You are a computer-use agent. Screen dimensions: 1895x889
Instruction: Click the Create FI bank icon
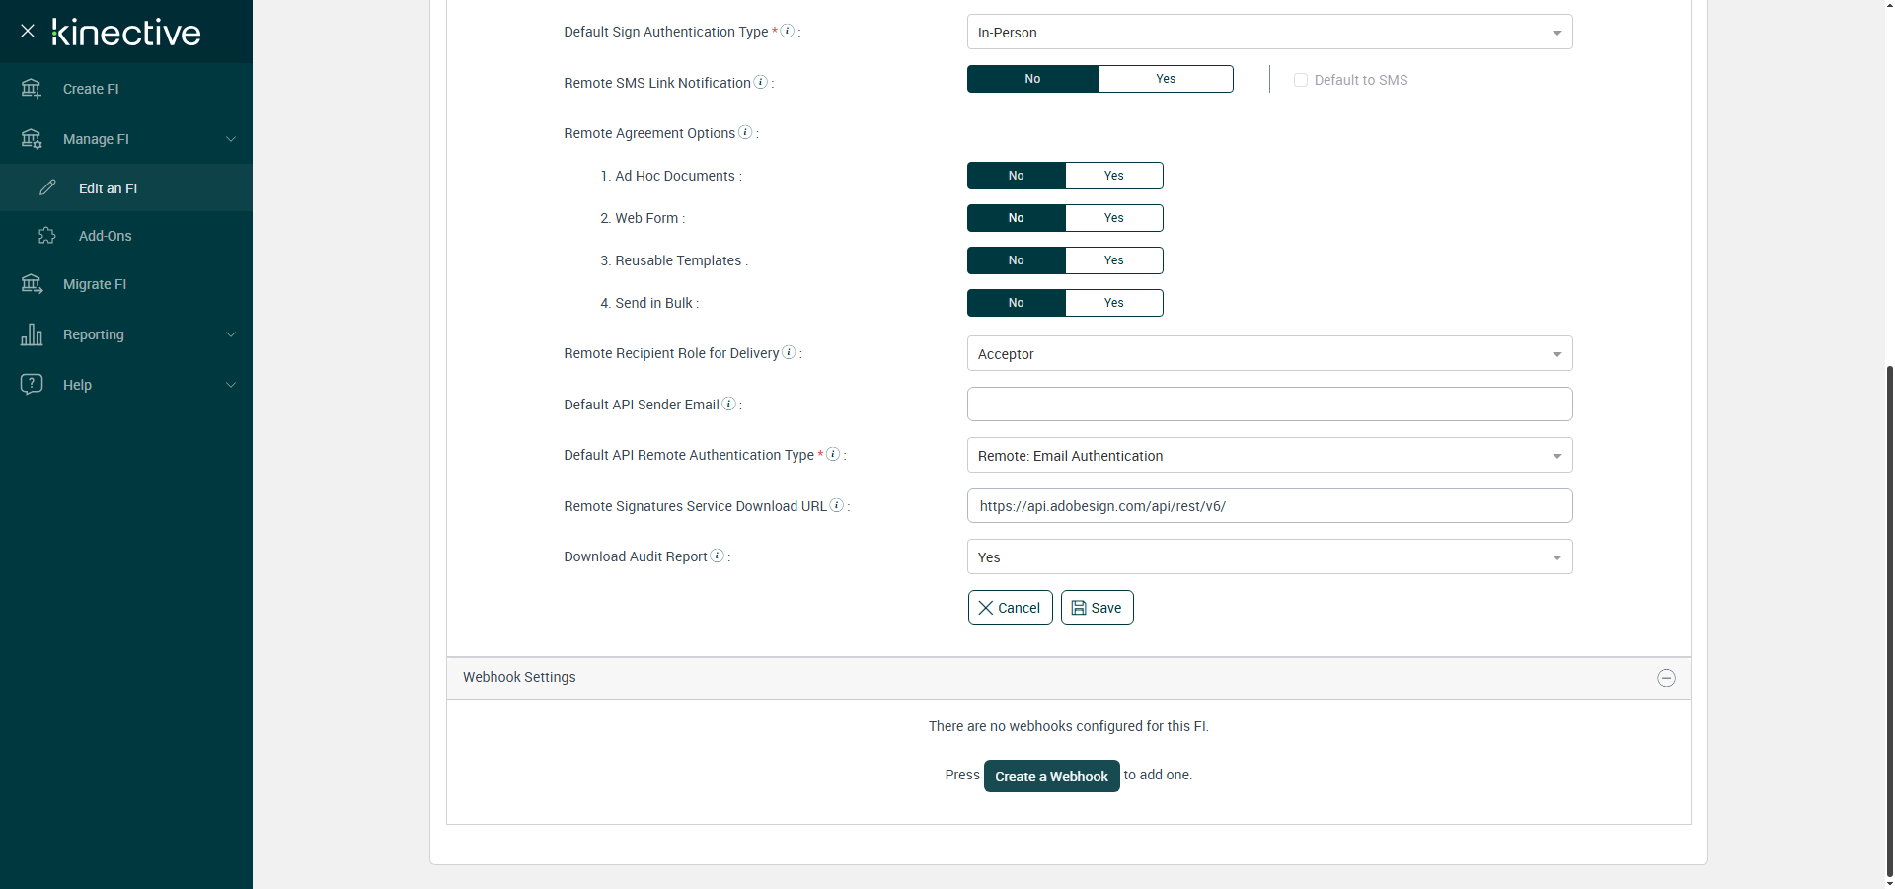click(32, 89)
